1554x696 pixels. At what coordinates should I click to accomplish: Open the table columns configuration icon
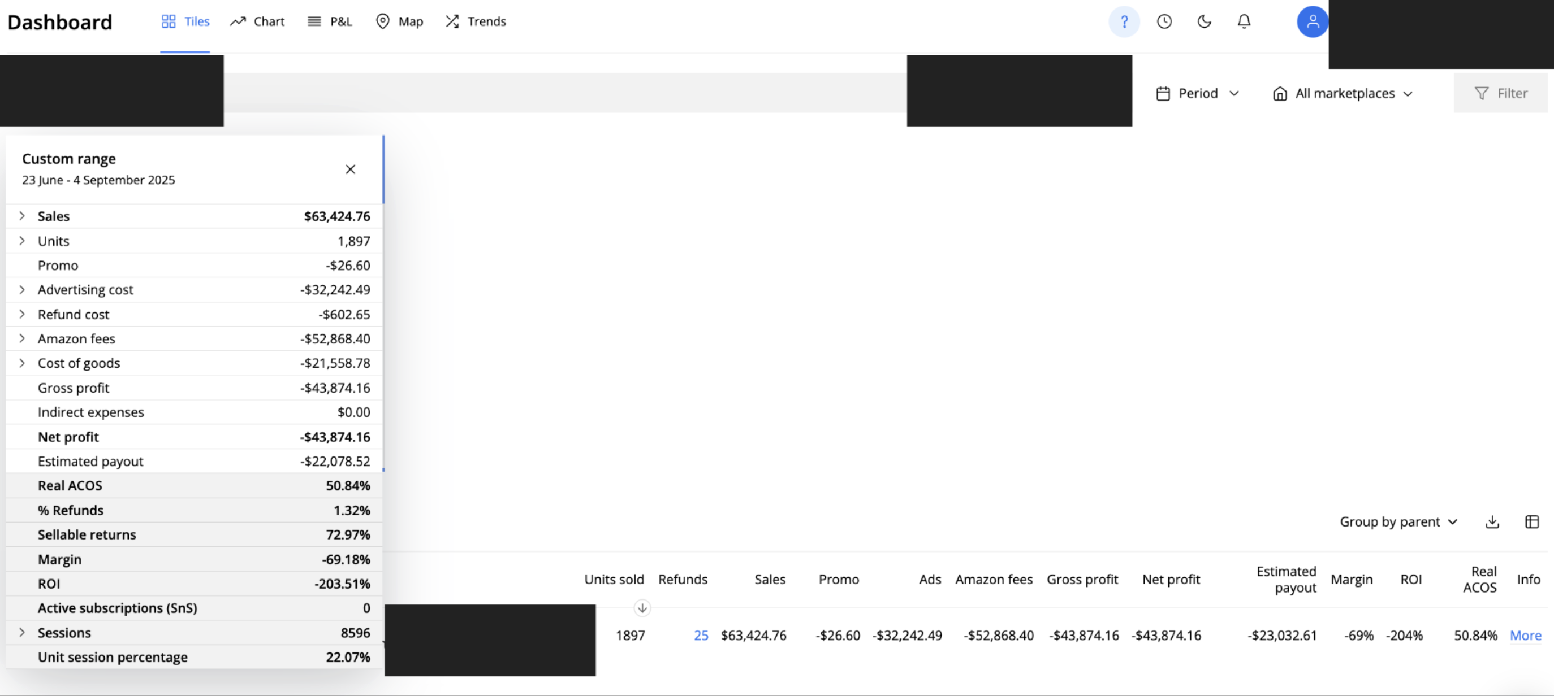tap(1532, 522)
